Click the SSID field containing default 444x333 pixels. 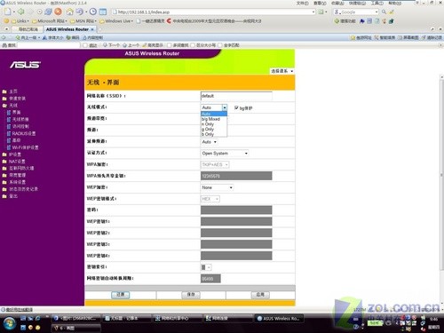(236, 96)
